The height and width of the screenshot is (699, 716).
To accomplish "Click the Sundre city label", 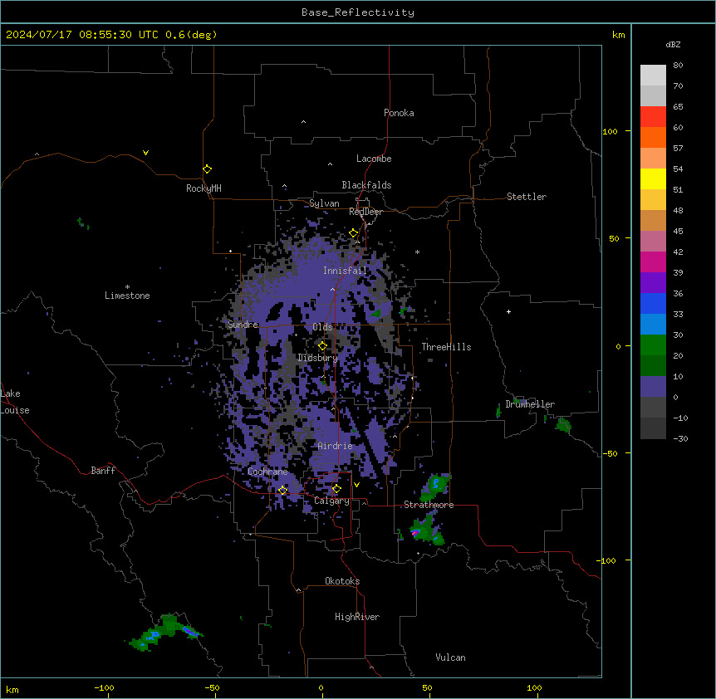I will 243,325.
